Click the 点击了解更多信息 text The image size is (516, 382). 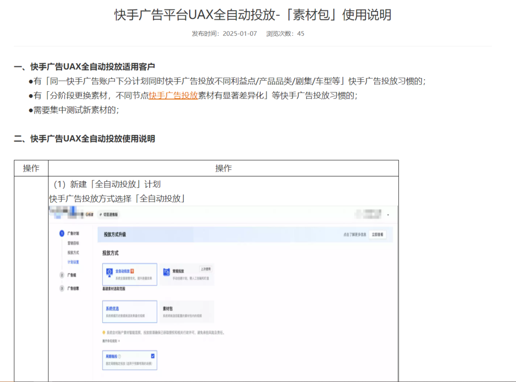[x=355, y=234]
